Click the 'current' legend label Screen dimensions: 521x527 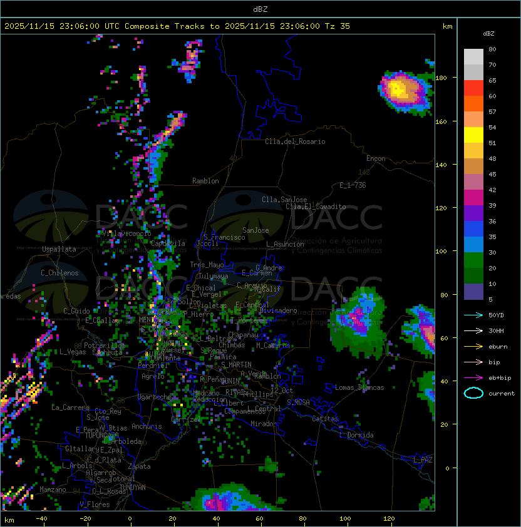(x=502, y=394)
